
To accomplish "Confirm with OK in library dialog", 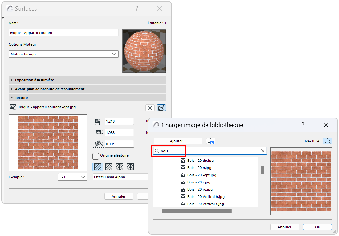I will (x=317, y=227).
